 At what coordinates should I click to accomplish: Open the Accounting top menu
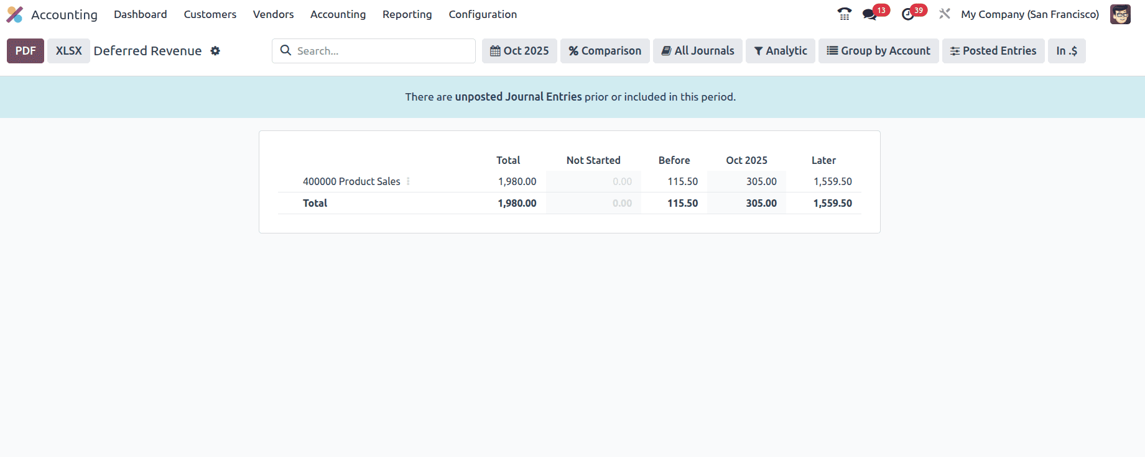coord(338,14)
